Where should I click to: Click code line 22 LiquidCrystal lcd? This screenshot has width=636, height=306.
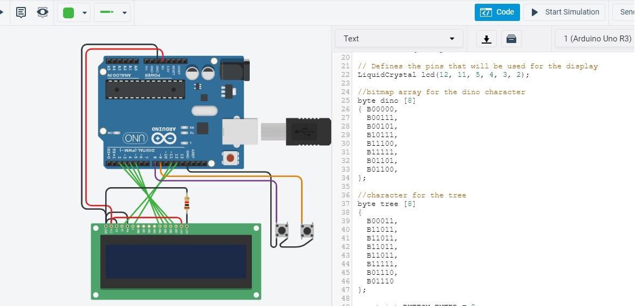(x=443, y=75)
